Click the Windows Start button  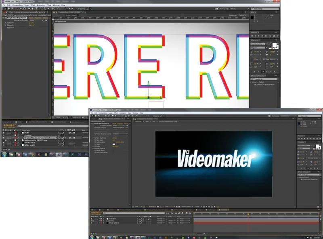(x=4, y=154)
